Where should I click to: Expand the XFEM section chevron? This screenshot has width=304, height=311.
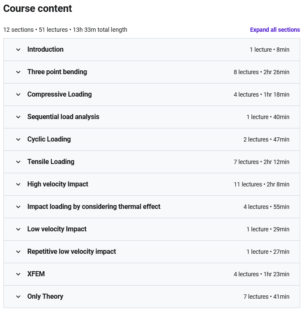pos(18,274)
